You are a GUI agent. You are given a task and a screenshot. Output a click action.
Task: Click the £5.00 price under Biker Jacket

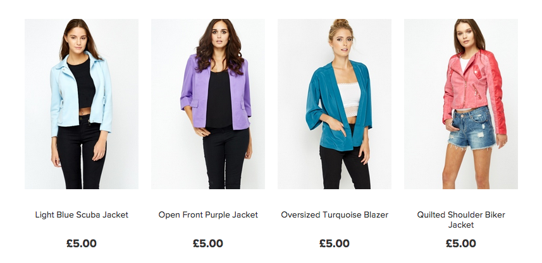[461, 243]
